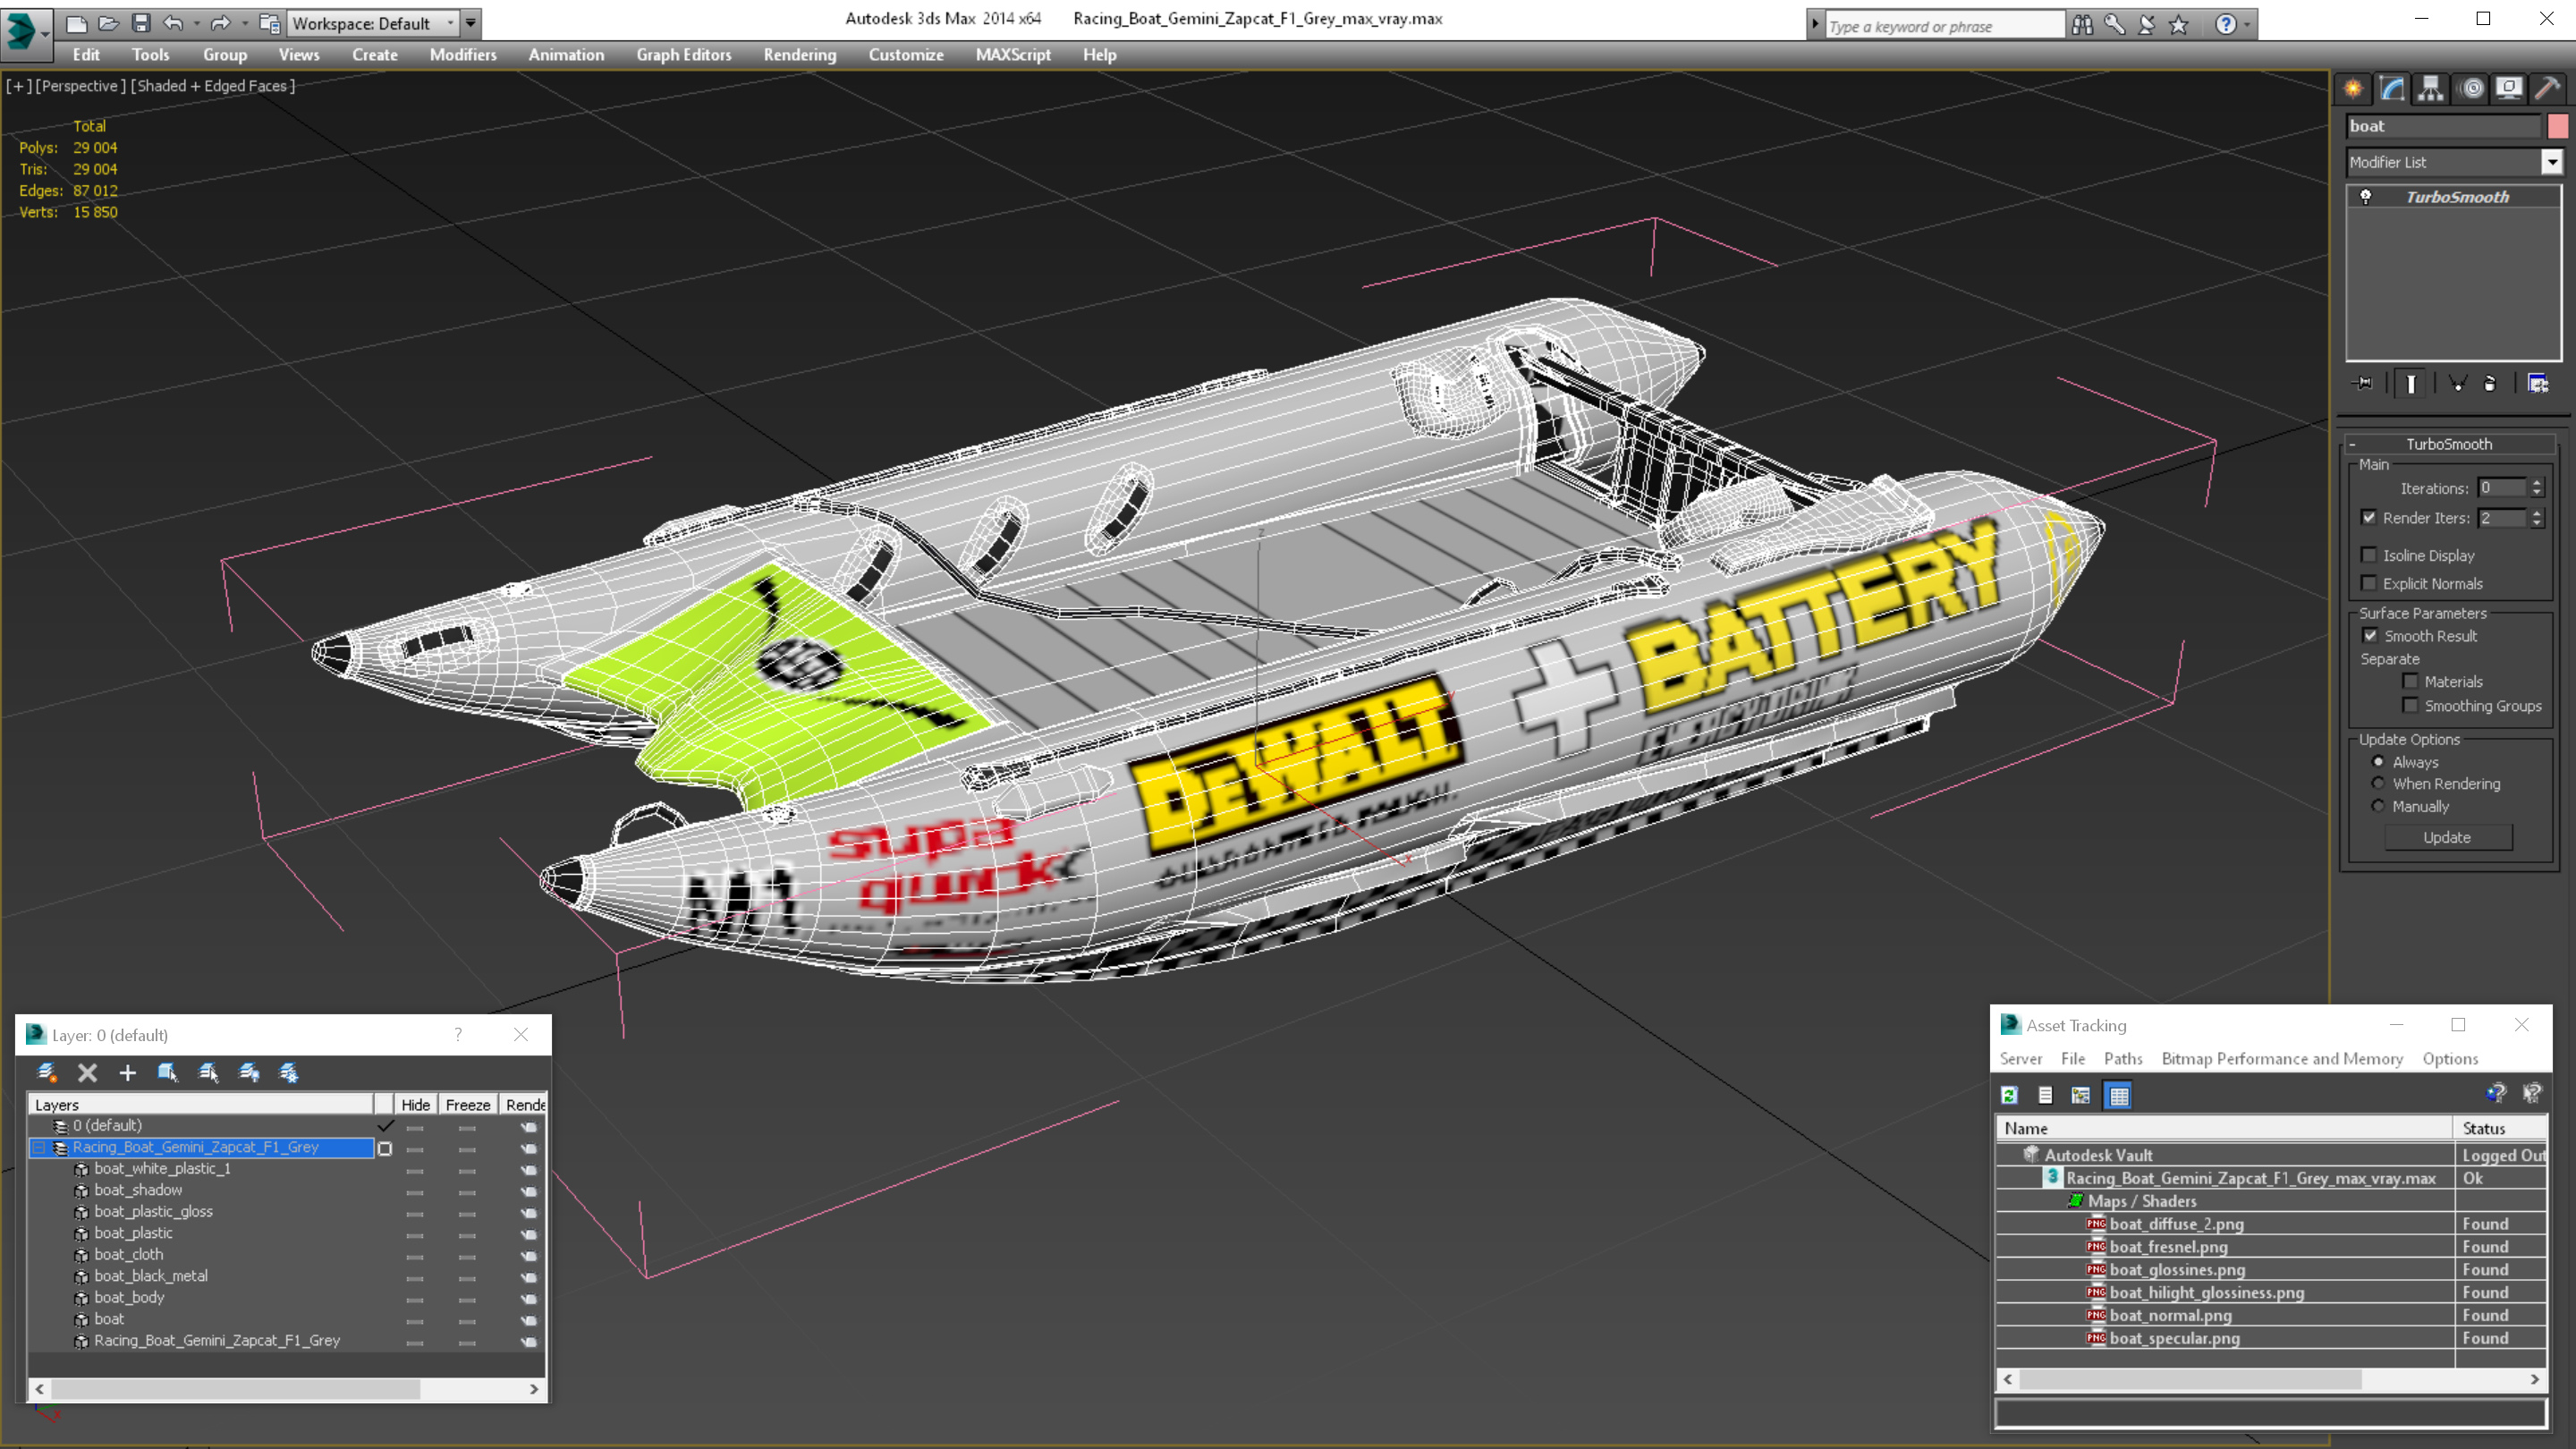Image resolution: width=2576 pixels, height=1449 pixels.
Task: Highlight selected objects' layers icon
Action: pos(208,1073)
